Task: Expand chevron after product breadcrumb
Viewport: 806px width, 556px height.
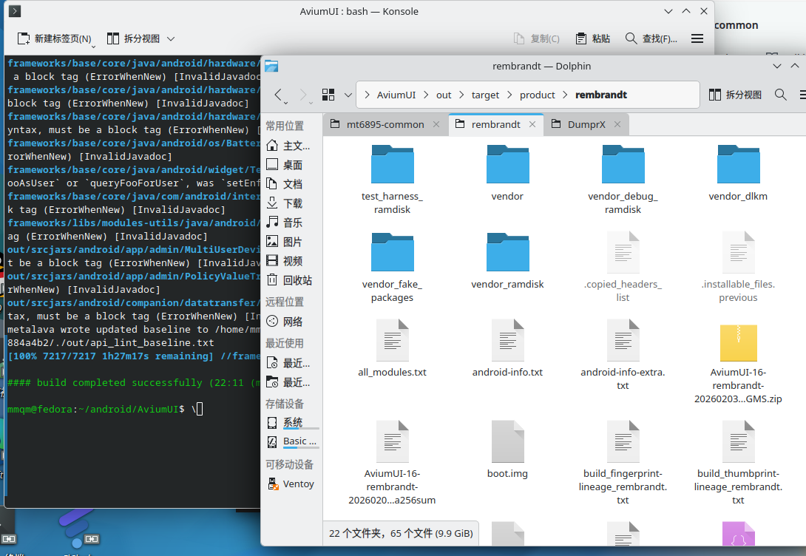Action: point(566,95)
